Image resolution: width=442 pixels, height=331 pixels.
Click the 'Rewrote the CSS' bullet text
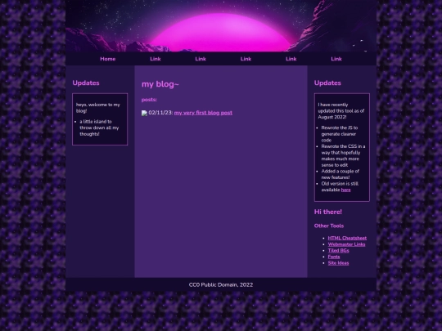click(343, 155)
